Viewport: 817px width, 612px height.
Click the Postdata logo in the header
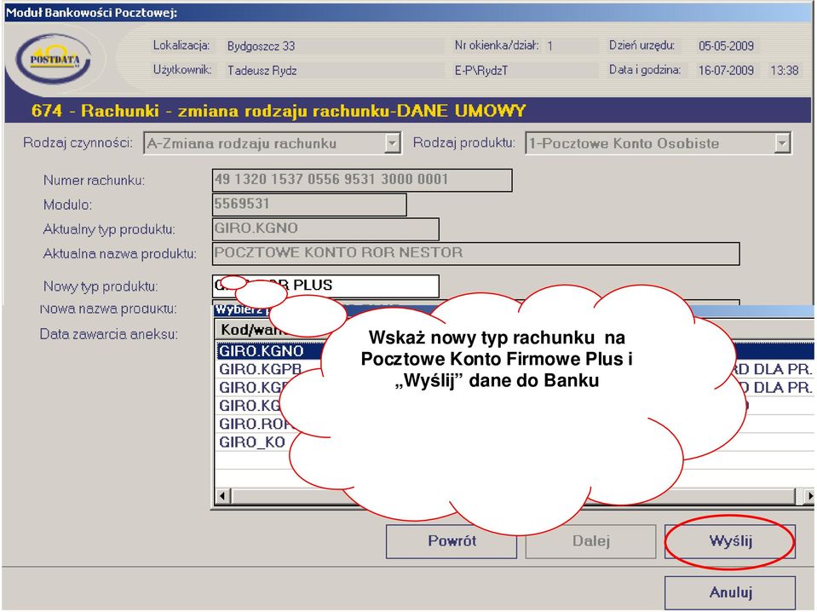point(55,60)
